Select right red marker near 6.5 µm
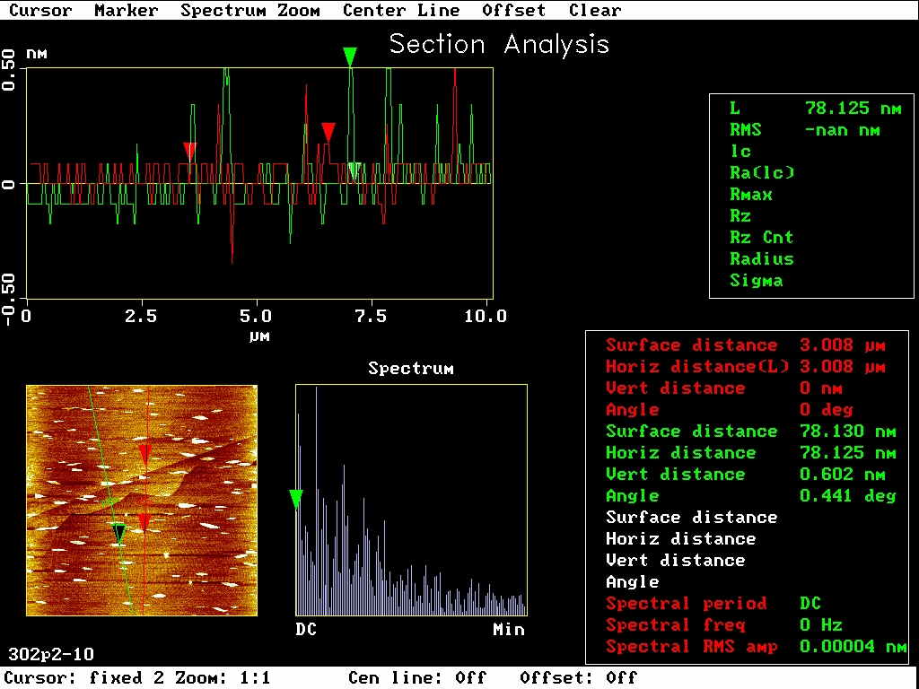The width and height of the screenshot is (919, 689). (328, 133)
